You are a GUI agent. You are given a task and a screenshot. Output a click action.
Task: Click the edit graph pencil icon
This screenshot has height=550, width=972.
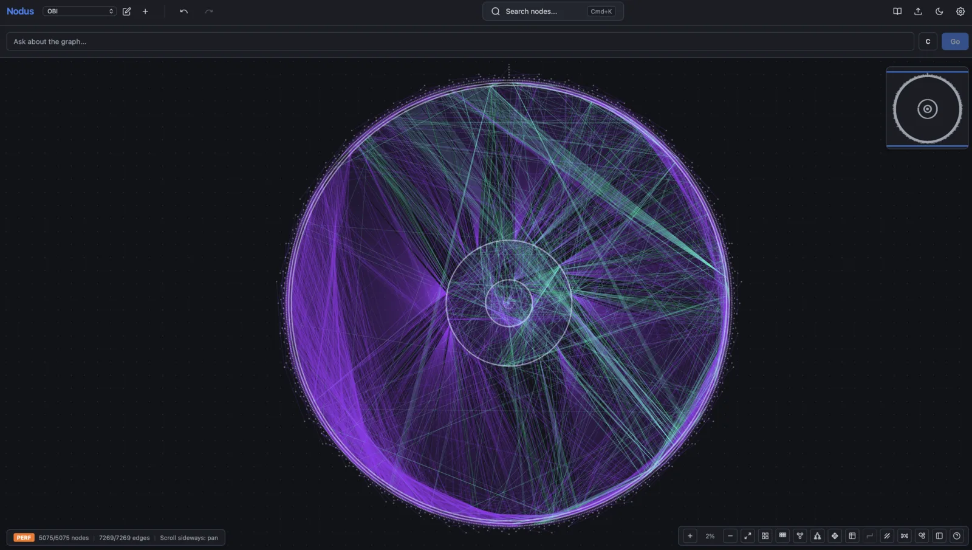(126, 11)
